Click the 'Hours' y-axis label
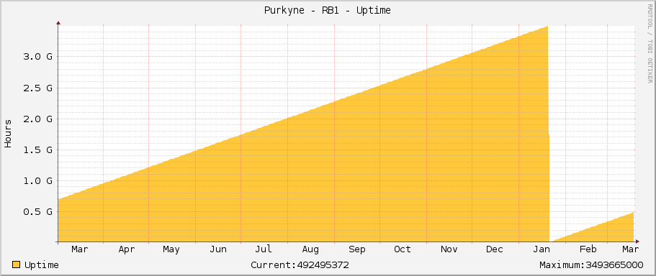The width and height of the screenshot is (656, 276). coord(8,134)
